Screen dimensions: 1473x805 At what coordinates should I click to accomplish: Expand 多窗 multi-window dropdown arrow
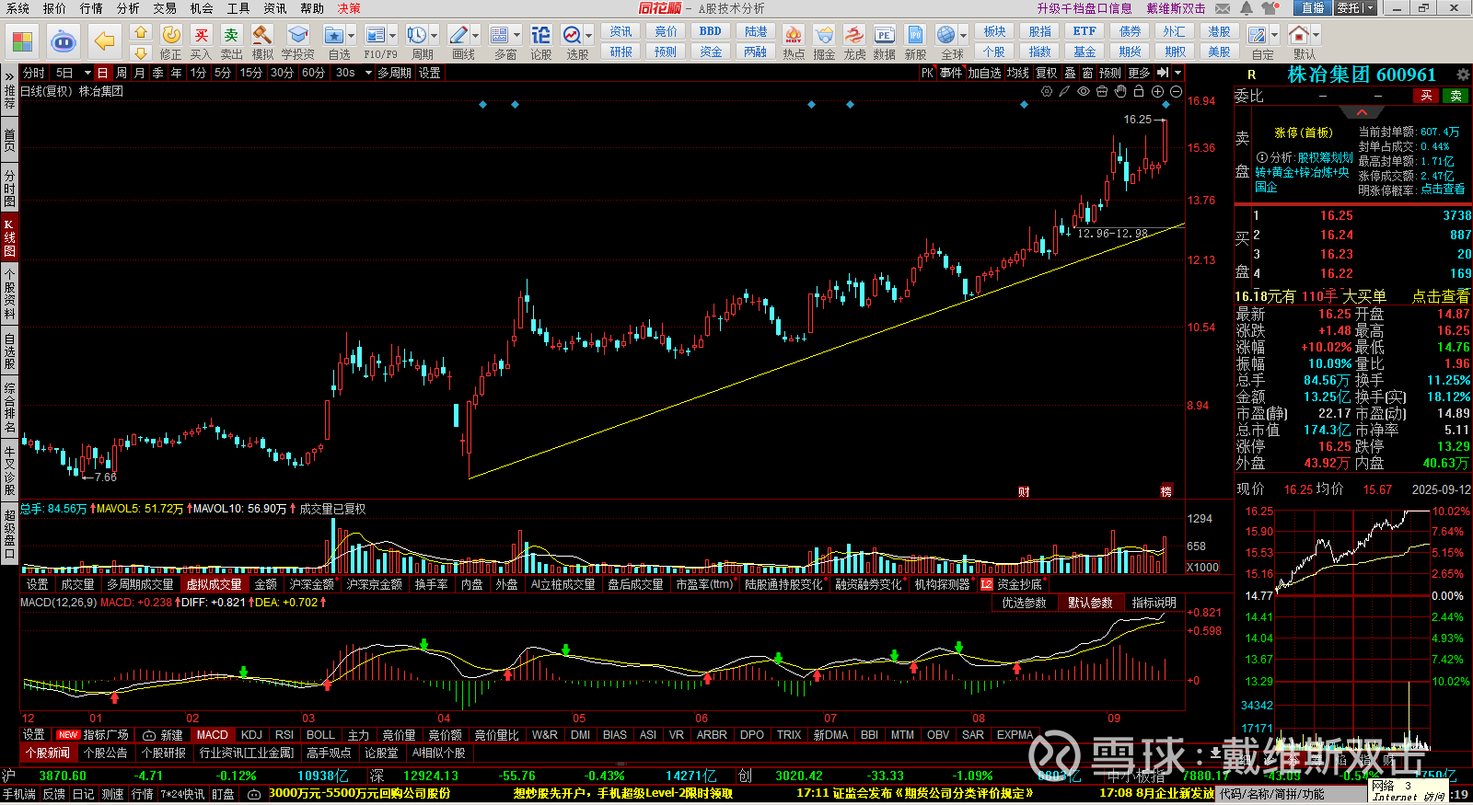(516, 36)
